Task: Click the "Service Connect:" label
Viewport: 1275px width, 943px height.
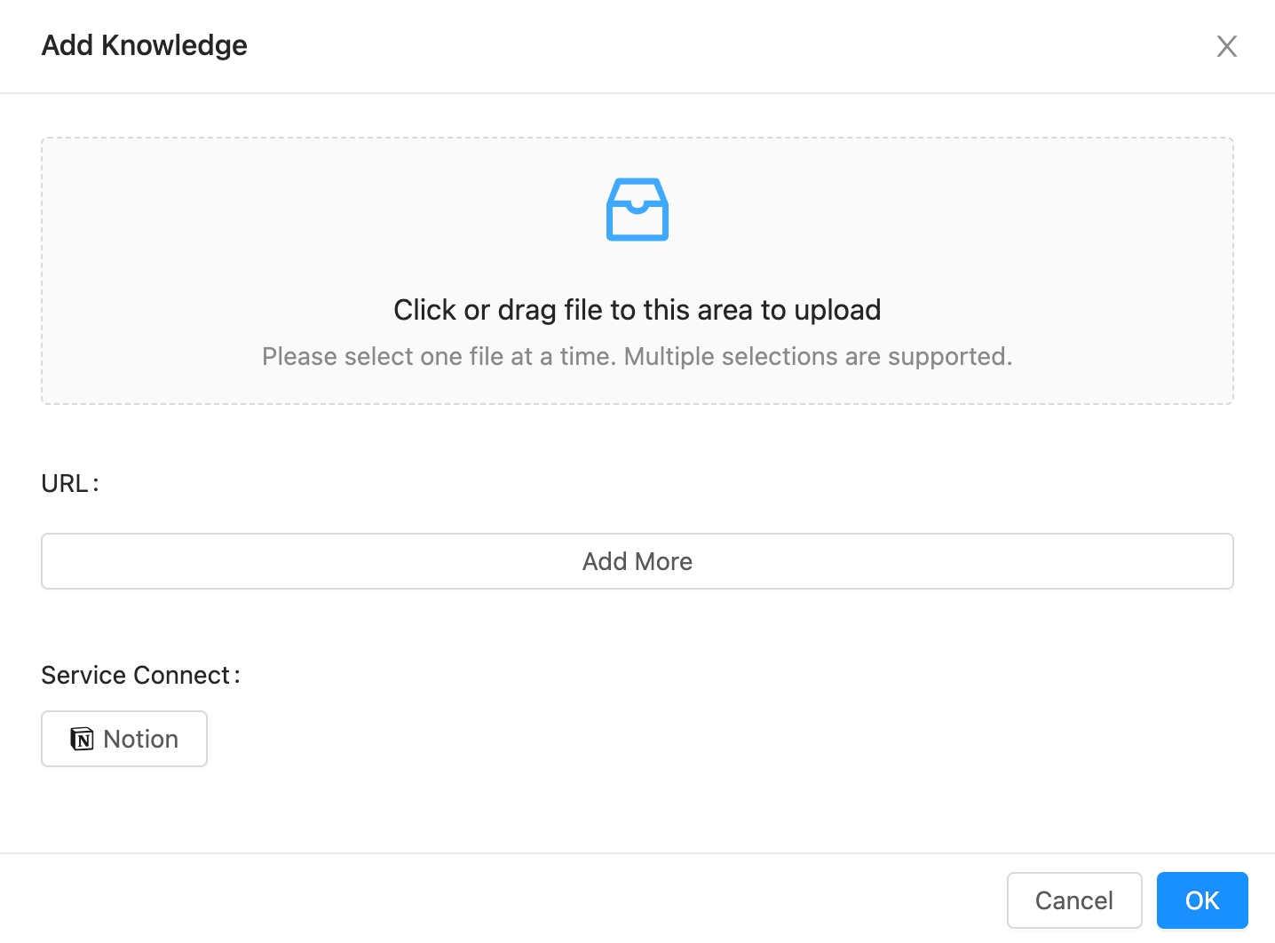Action: pyautogui.click(x=140, y=676)
